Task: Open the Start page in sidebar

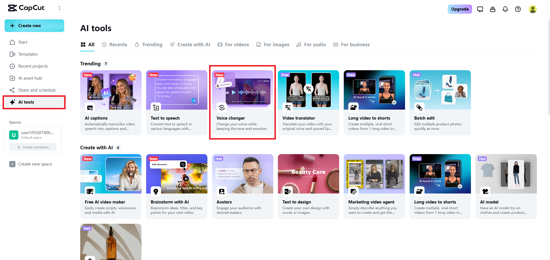Action: [x=34, y=42]
